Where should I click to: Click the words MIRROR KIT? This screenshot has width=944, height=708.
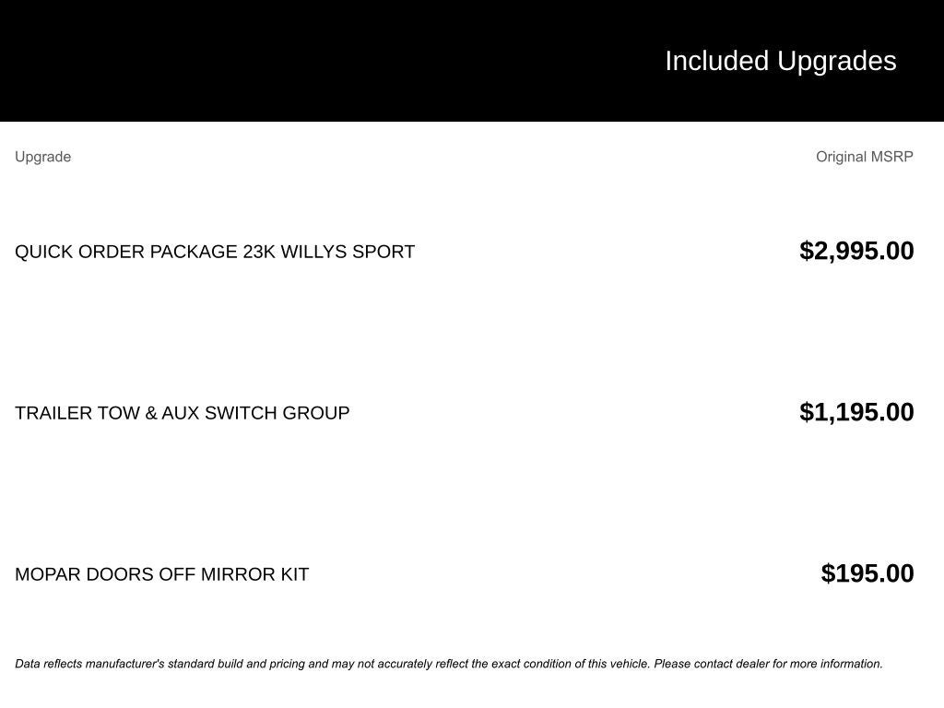pyautogui.click(x=254, y=574)
